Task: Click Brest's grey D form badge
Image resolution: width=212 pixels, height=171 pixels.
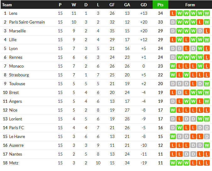Action: pos(179,92)
